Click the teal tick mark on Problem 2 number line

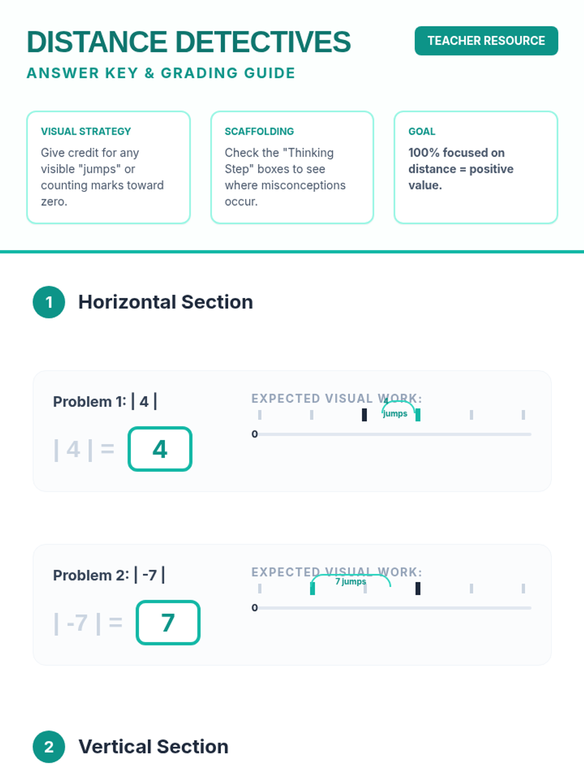pyautogui.click(x=312, y=589)
